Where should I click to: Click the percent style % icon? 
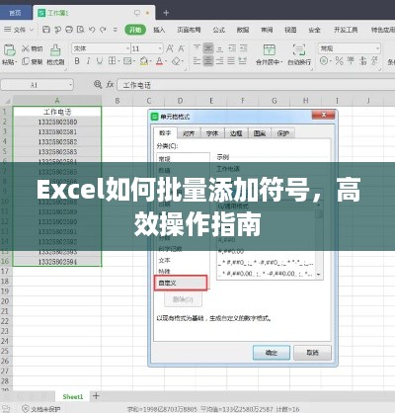coord(339,61)
